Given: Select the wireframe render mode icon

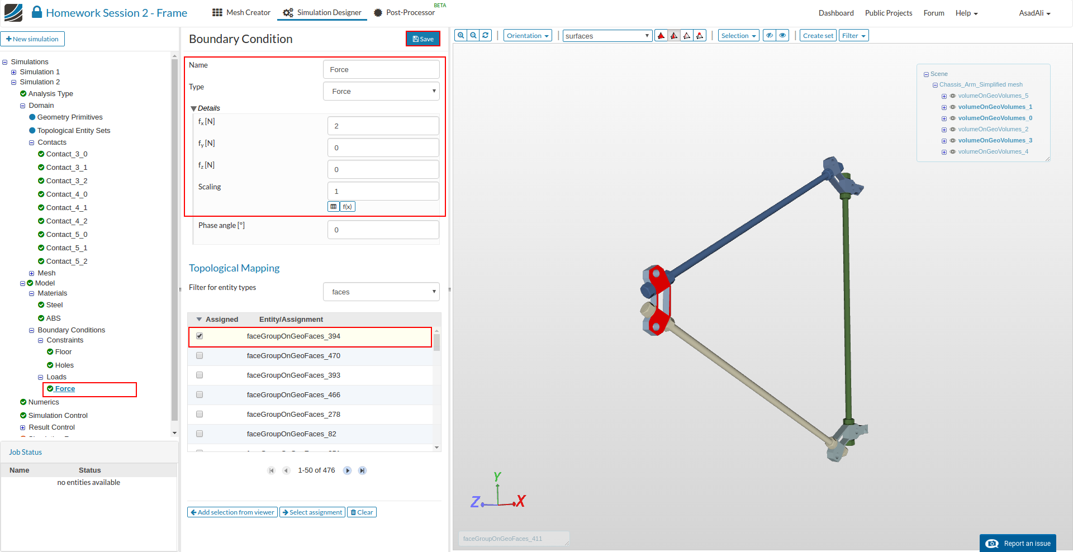Looking at the screenshot, I should [x=687, y=36].
